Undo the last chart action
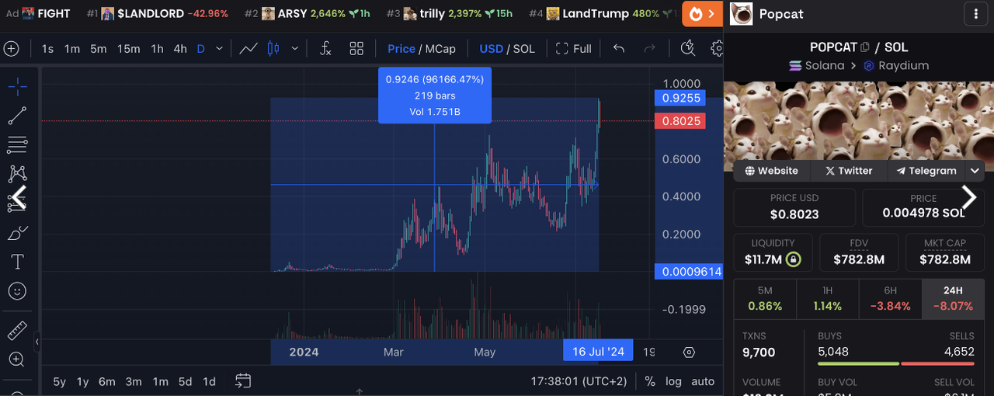Viewport: 994px width, 396px height. click(619, 49)
